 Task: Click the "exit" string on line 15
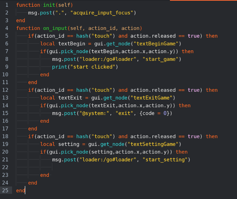pos(124,113)
